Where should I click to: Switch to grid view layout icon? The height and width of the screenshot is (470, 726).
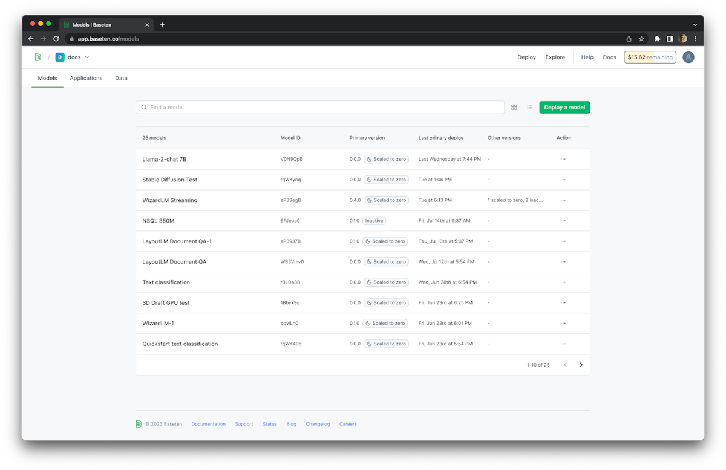click(514, 107)
